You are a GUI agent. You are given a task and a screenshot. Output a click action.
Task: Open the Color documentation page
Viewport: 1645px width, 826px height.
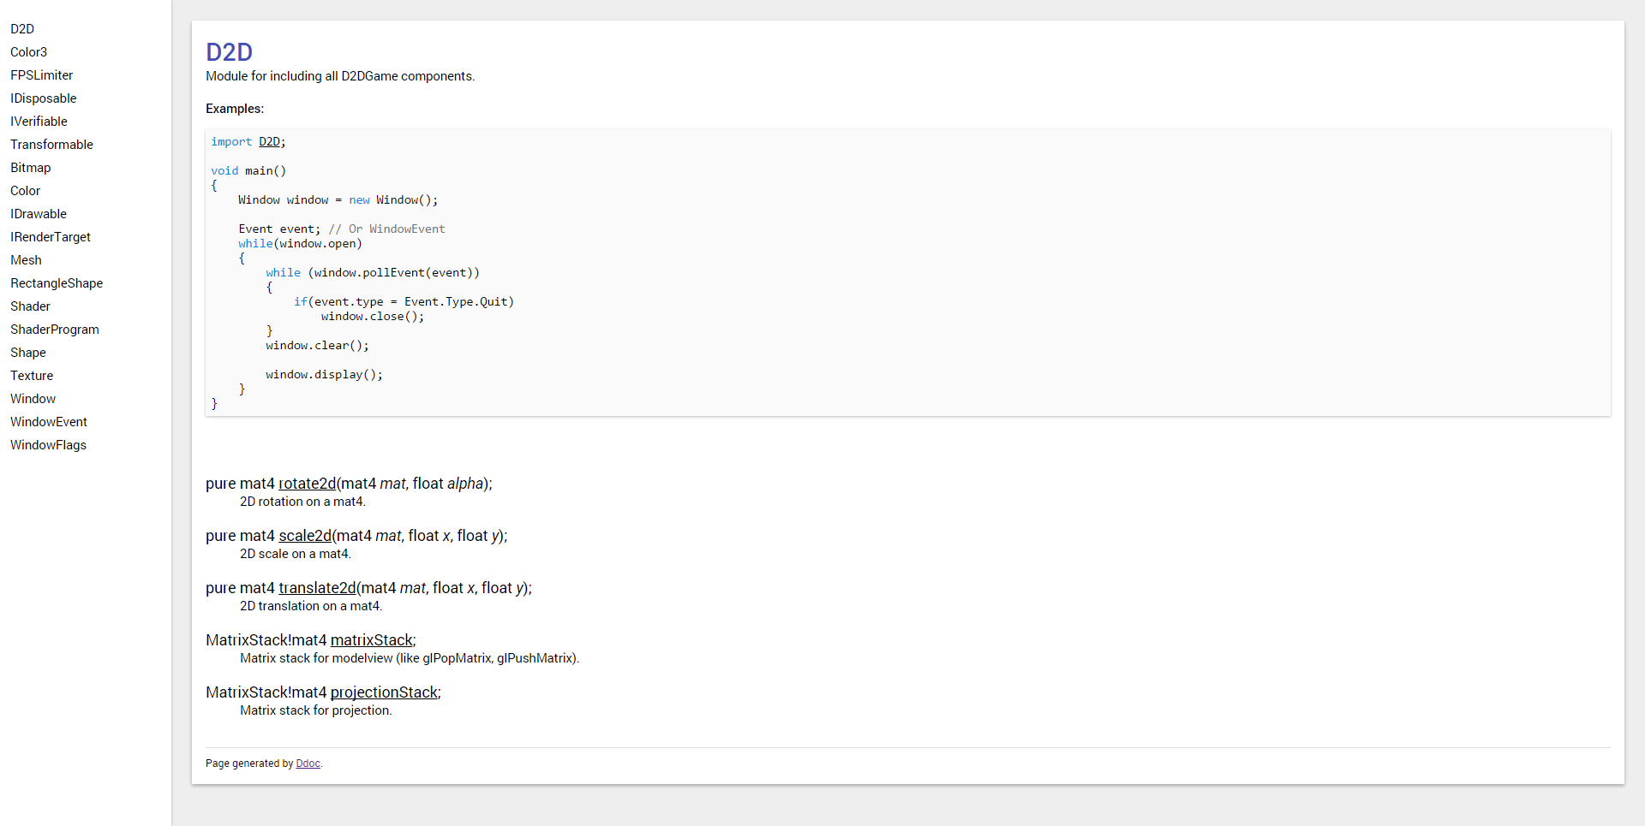[25, 191]
